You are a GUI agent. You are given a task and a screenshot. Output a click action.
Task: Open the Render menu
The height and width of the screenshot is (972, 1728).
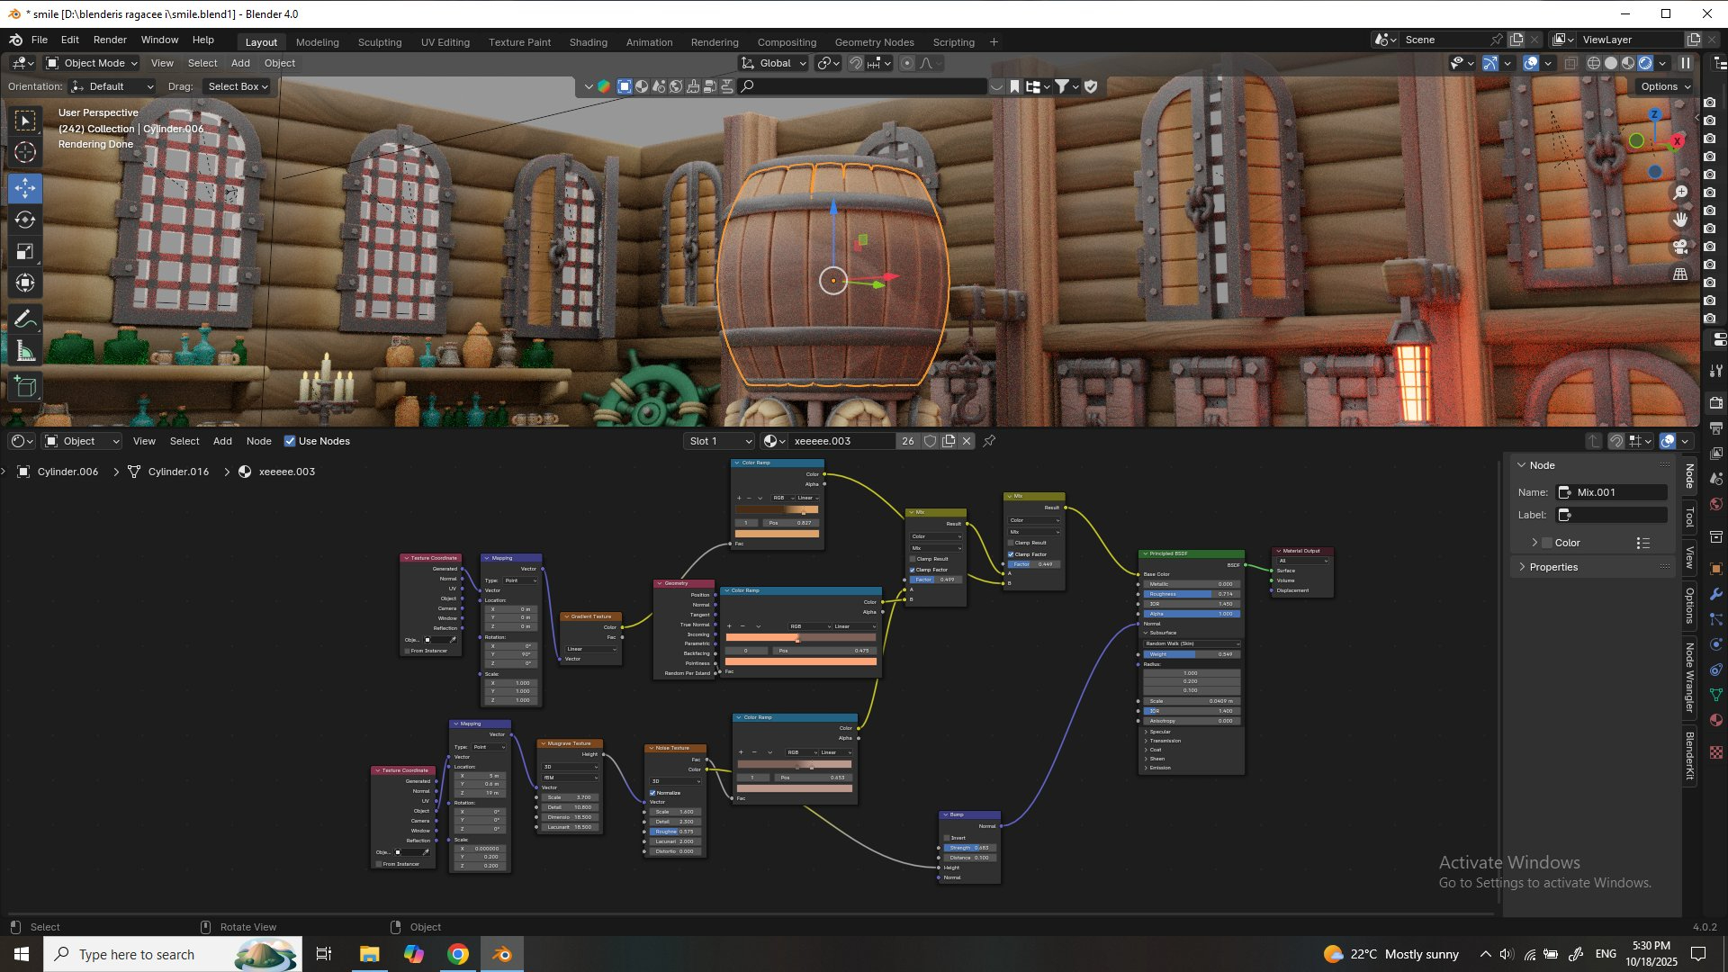pyautogui.click(x=110, y=40)
